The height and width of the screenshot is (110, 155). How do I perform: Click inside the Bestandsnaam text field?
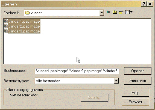(x=77, y=71)
